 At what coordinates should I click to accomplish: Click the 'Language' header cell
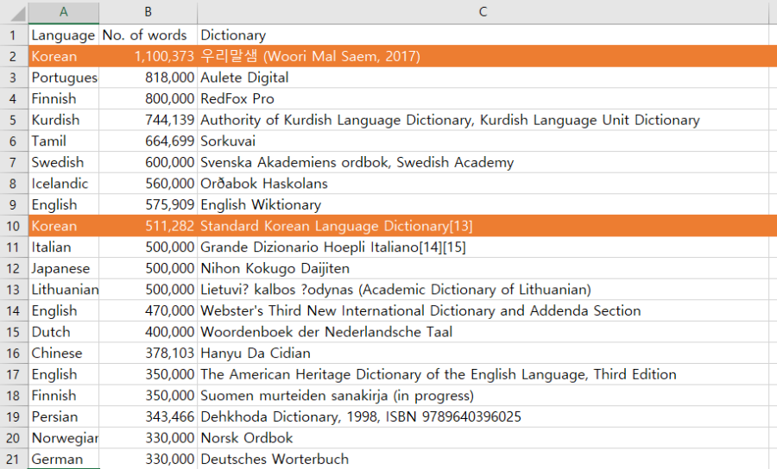63,35
